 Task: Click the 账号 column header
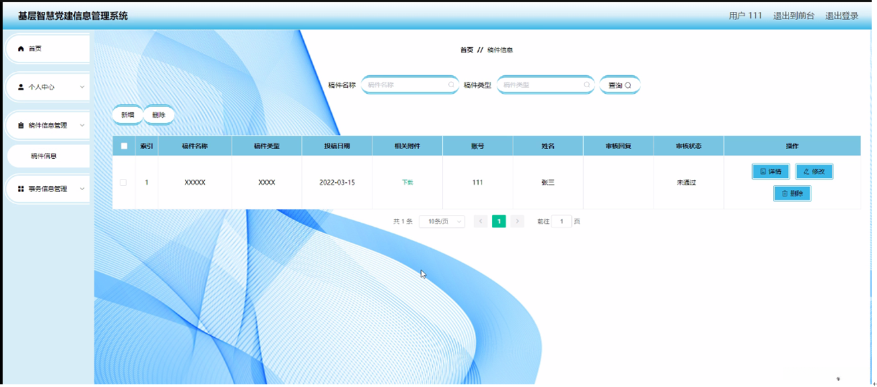(x=477, y=146)
